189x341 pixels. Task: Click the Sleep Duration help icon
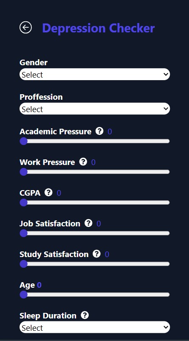[85, 315]
